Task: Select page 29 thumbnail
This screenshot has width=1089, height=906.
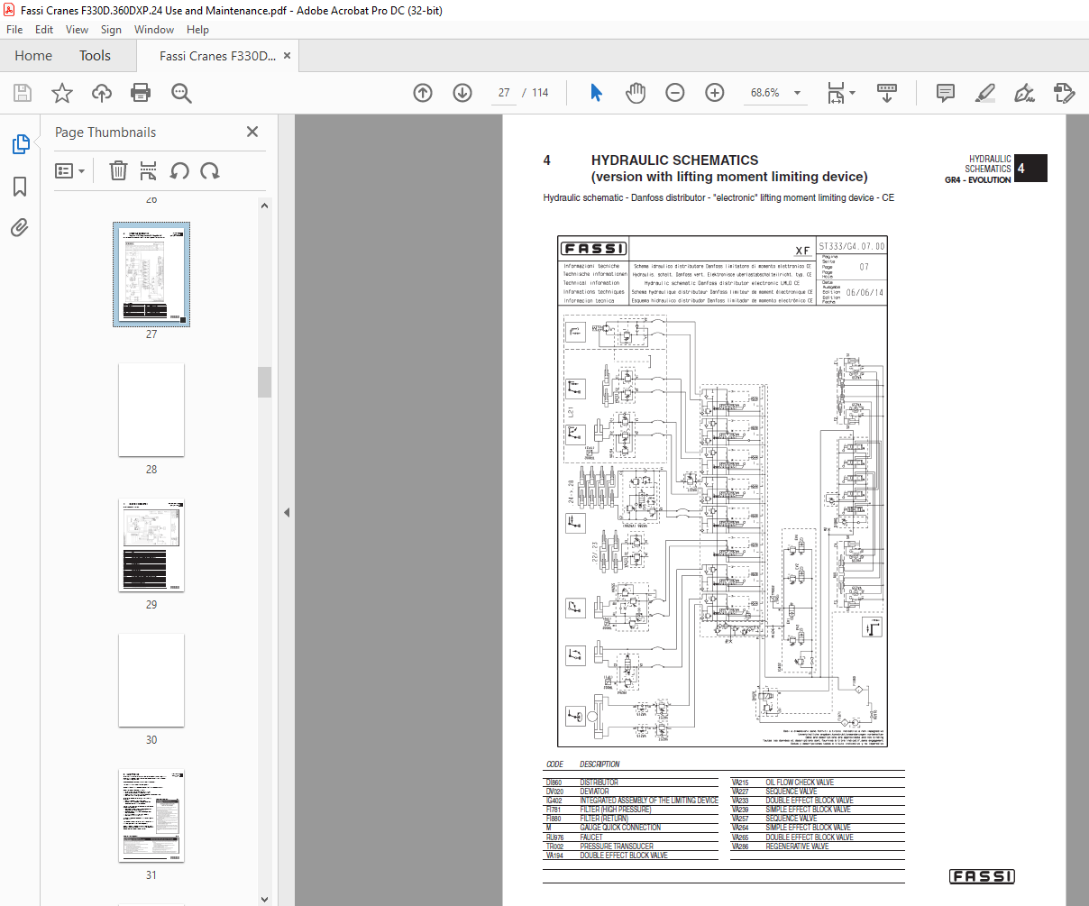Action: pyautogui.click(x=151, y=545)
